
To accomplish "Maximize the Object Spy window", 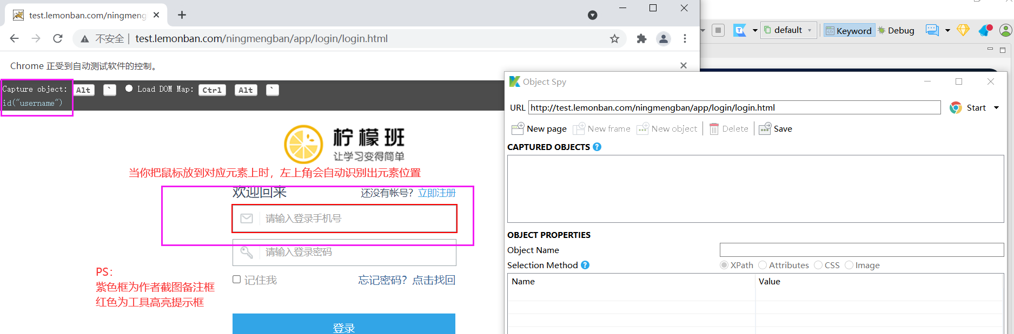I will pyautogui.click(x=959, y=81).
